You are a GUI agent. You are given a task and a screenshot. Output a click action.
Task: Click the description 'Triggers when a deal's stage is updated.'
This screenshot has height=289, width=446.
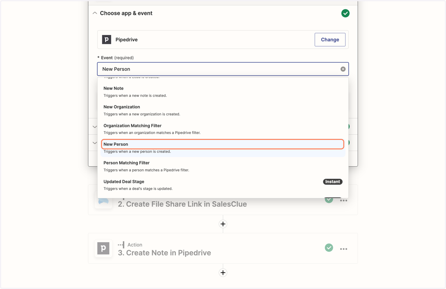tap(138, 189)
